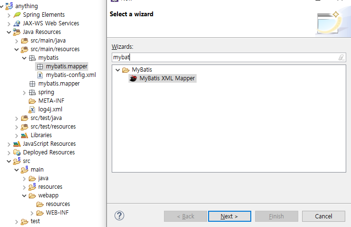The image size is (351, 227).
Task: Collapse the src folder node
Action: pos(9,162)
